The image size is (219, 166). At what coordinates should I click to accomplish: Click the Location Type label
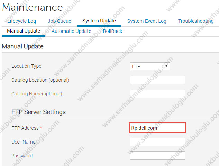coord(26,66)
